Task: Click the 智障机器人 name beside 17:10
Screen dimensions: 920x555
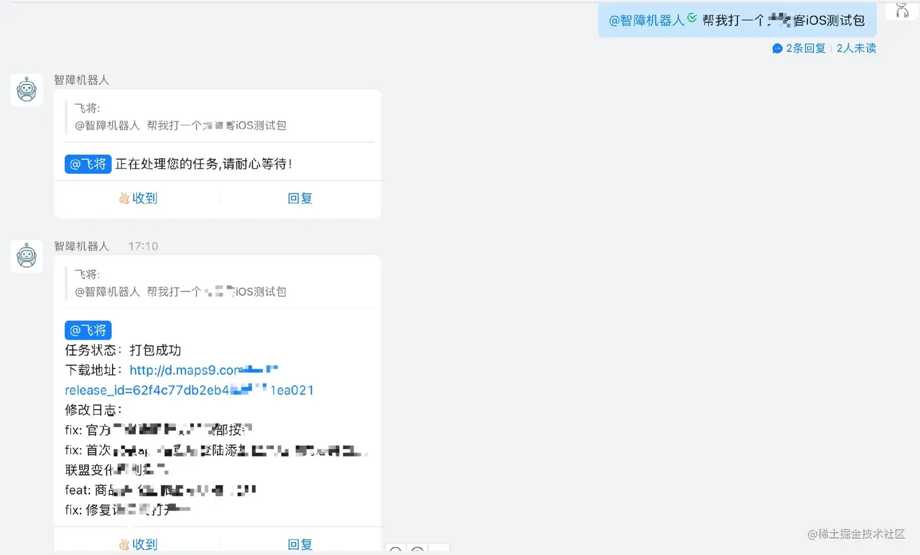Action: 82,246
